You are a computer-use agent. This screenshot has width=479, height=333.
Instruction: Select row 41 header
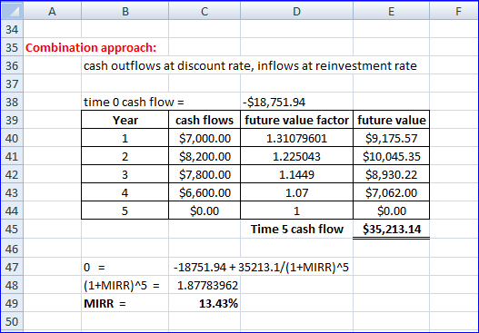coord(12,156)
